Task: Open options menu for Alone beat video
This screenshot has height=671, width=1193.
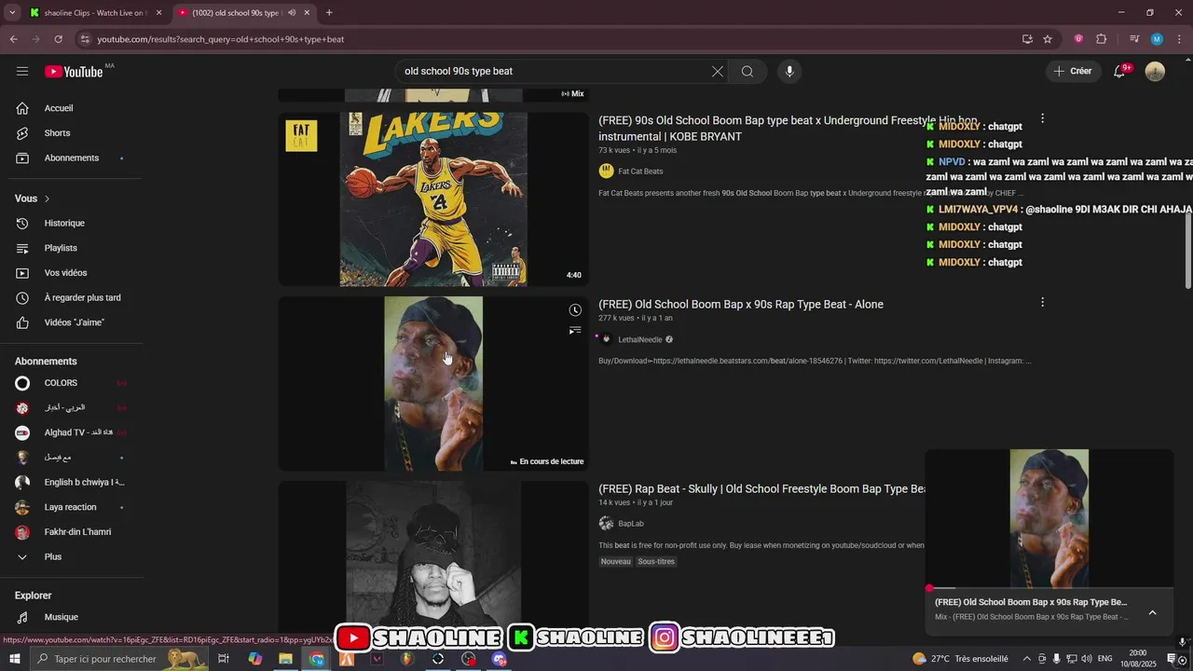Action: (x=1042, y=302)
